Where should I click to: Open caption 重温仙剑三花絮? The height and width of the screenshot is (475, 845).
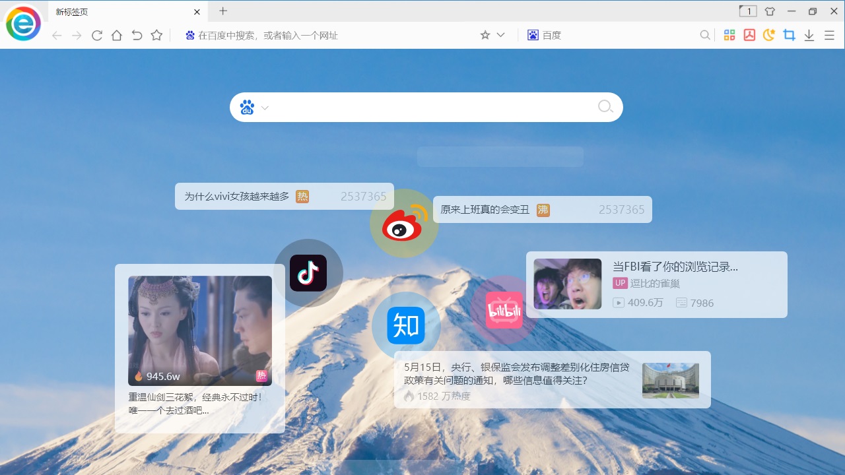(195, 404)
